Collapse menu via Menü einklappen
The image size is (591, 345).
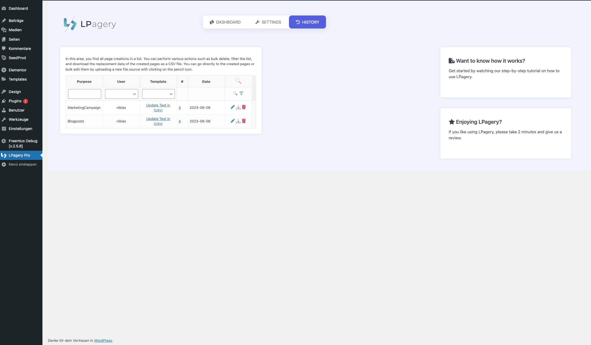click(x=22, y=164)
